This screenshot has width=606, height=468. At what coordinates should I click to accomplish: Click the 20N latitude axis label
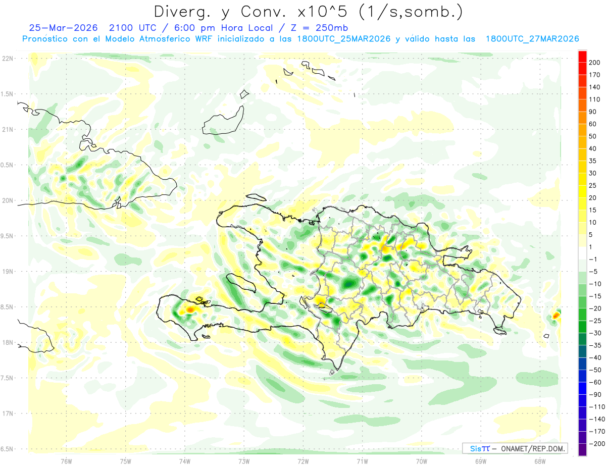7,200
